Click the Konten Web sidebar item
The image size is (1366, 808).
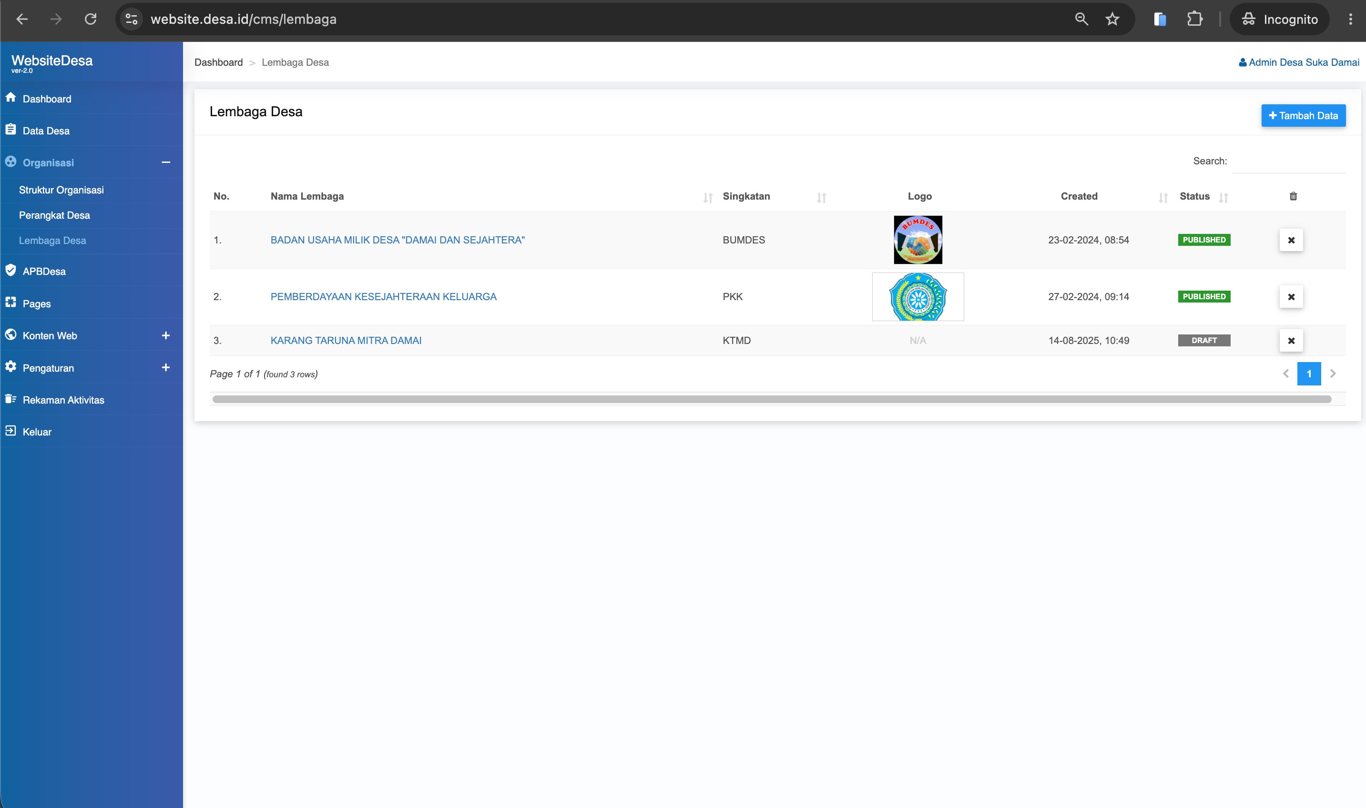[50, 335]
